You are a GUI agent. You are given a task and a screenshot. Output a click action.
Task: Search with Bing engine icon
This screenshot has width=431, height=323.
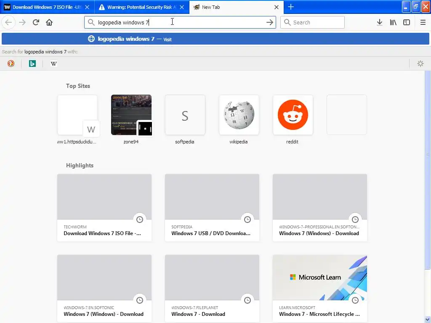click(x=32, y=64)
